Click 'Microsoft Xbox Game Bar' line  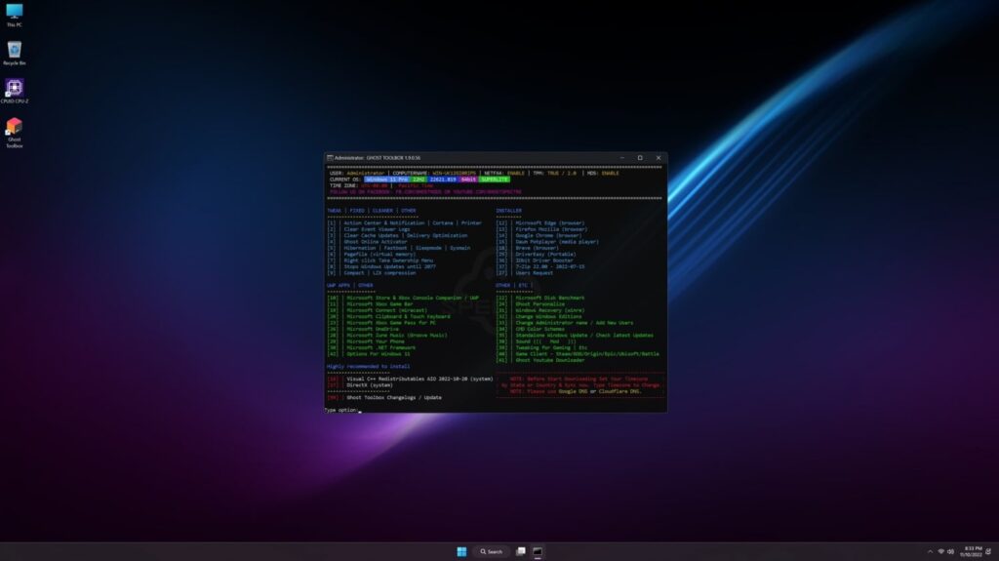[x=370, y=304]
